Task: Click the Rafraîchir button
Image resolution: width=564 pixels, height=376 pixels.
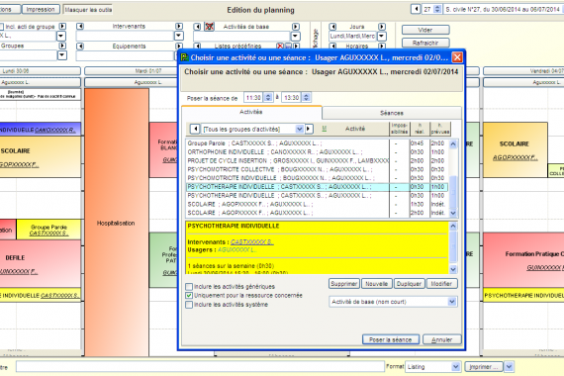Action: click(425, 43)
